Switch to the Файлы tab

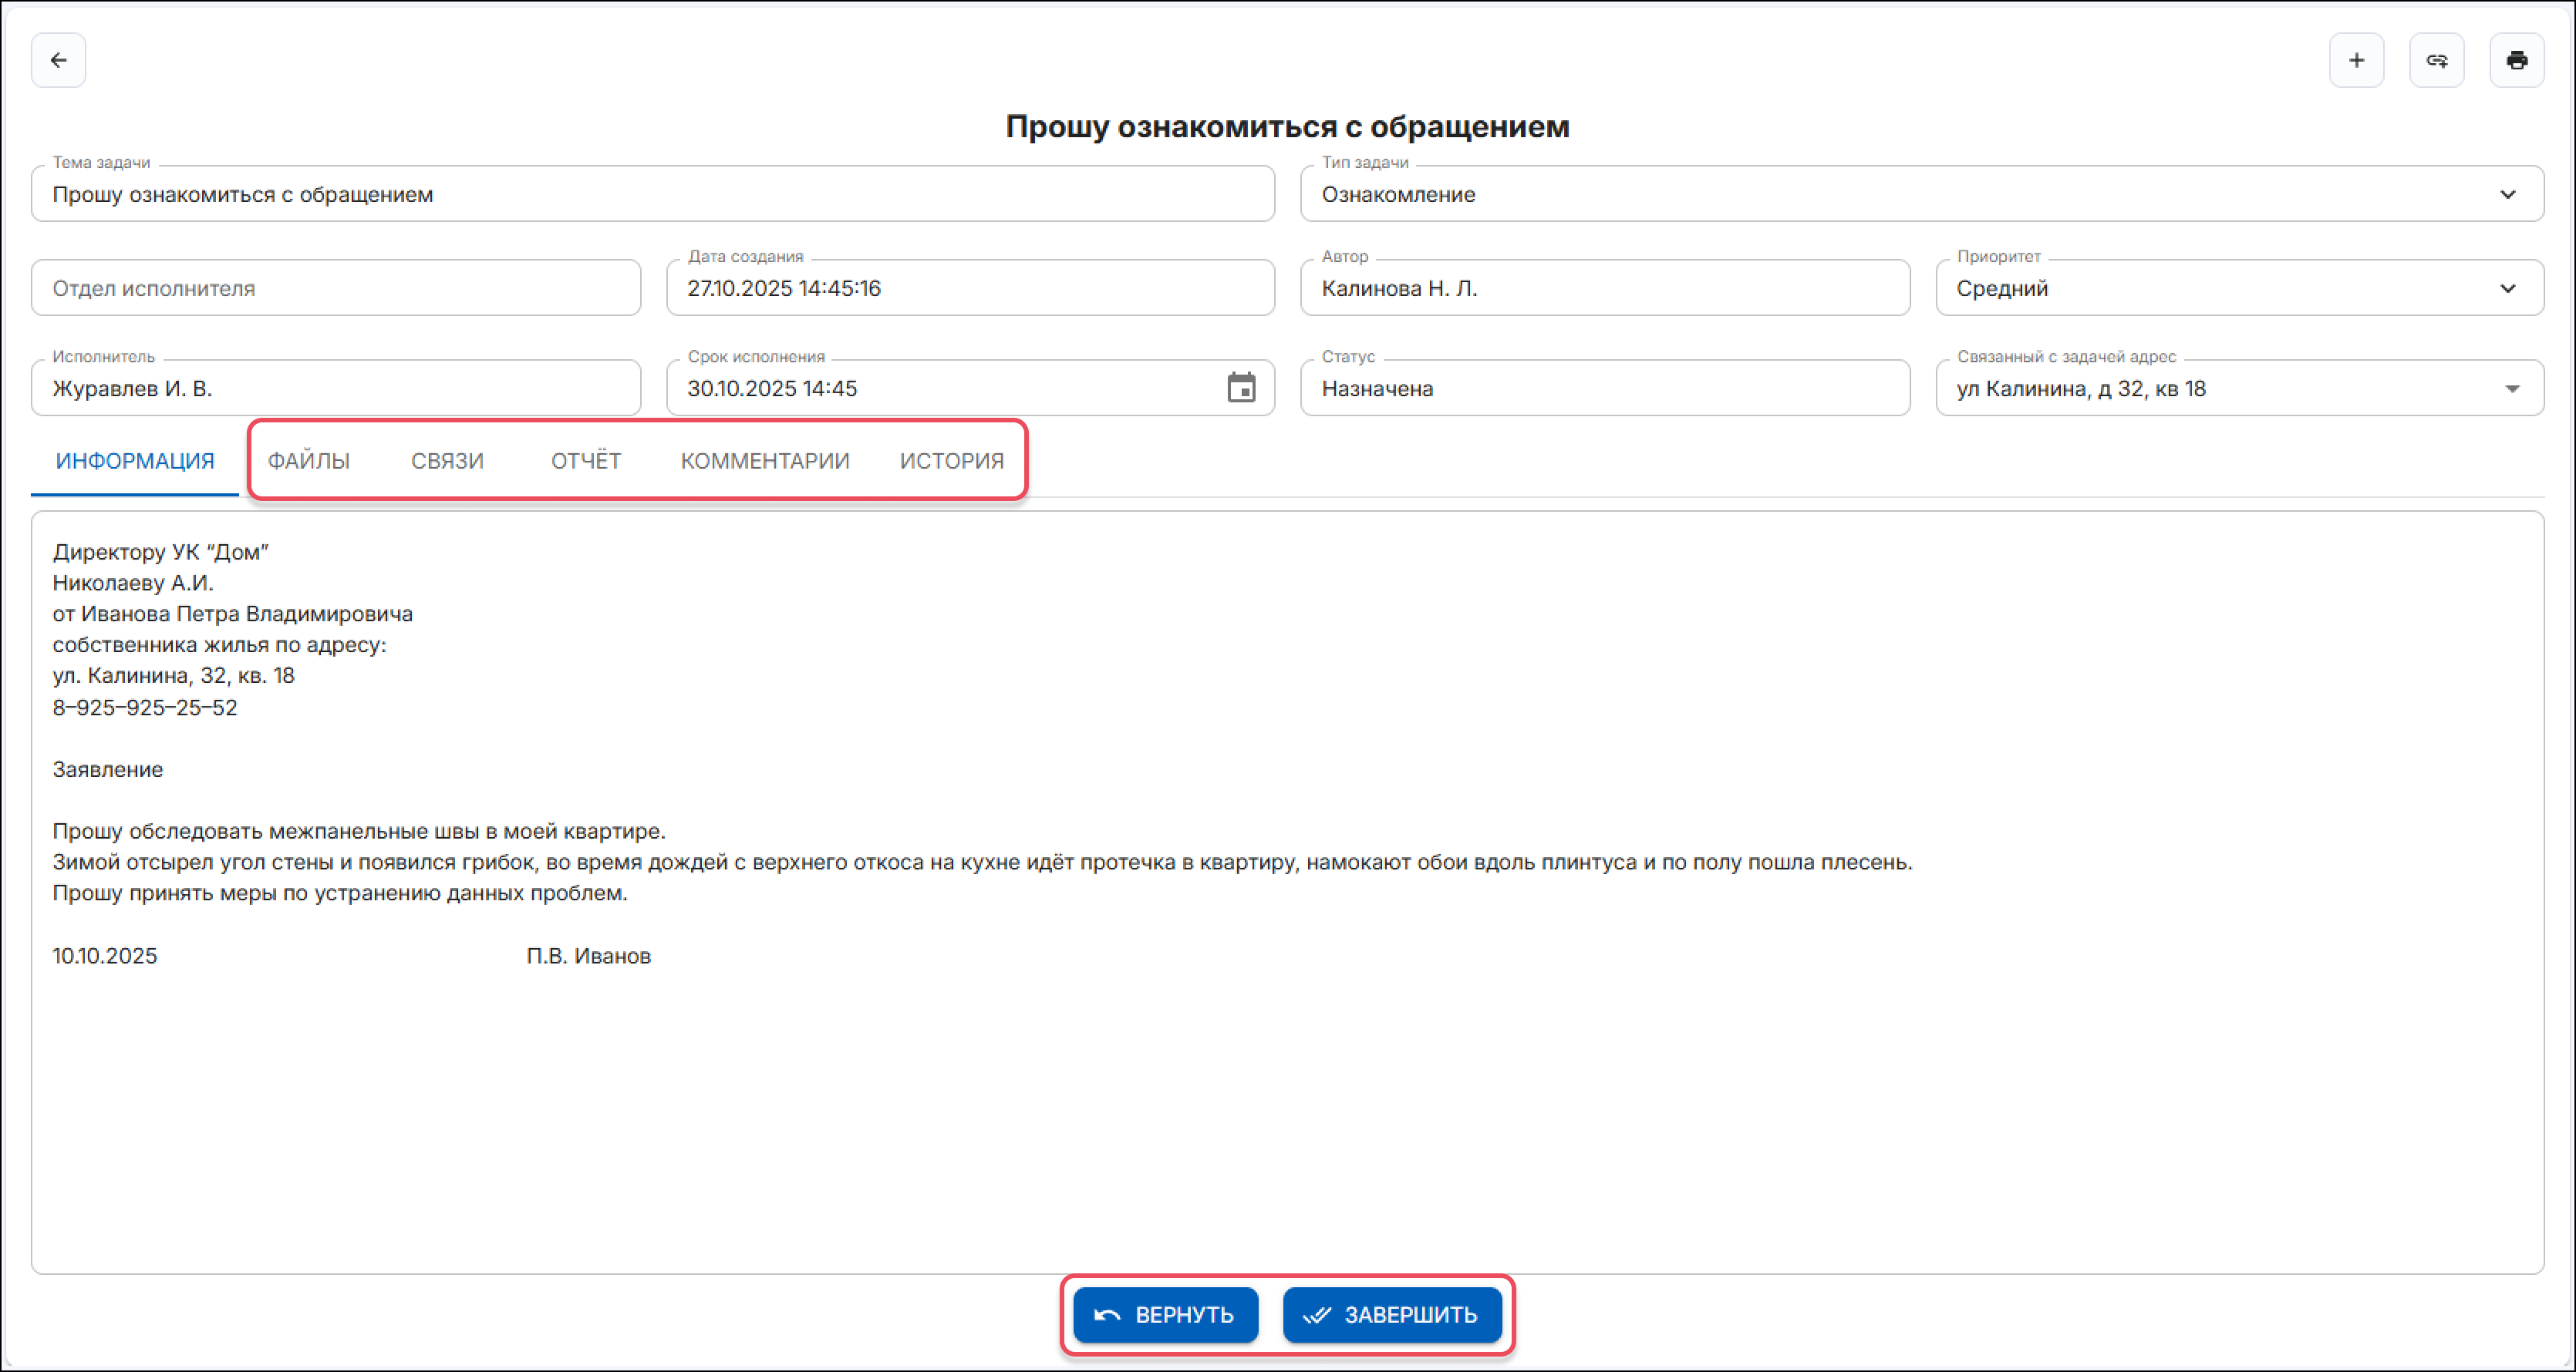point(308,461)
